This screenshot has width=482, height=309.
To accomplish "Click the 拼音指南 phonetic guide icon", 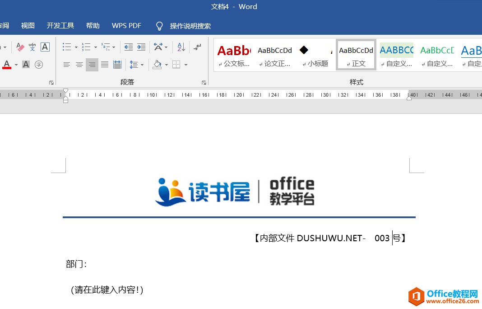I will (x=32, y=47).
